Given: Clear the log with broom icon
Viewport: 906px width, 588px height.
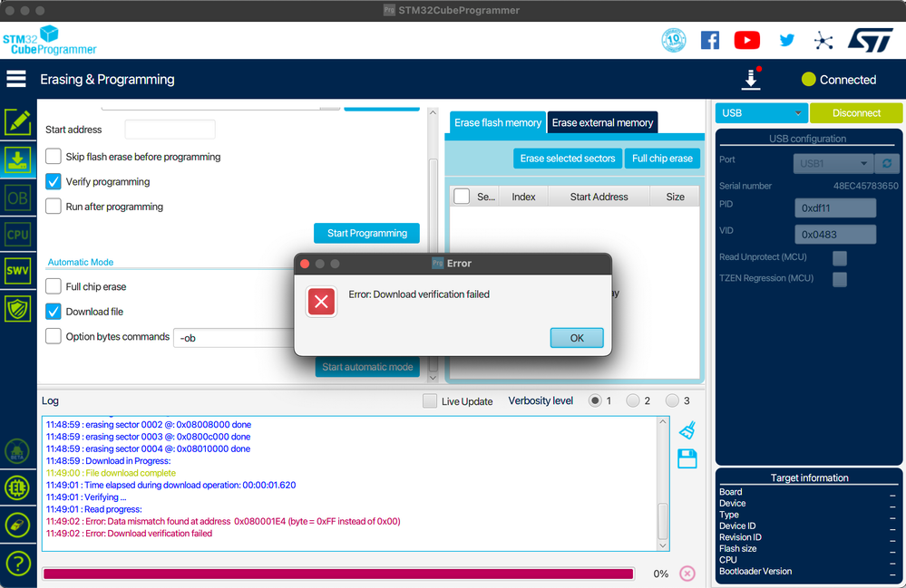Looking at the screenshot, I should pyautogui.click(x=687, y=429).
